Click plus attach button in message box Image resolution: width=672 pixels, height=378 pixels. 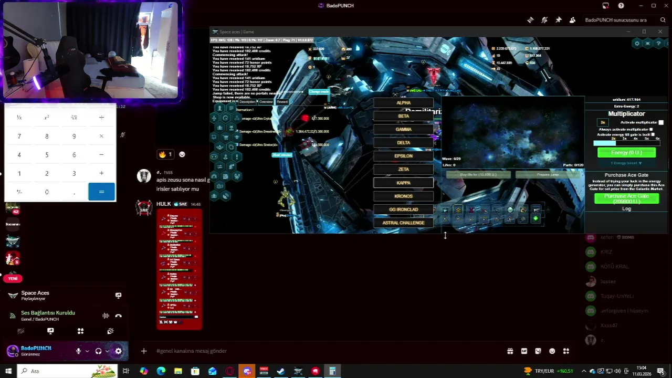[x=143, y=351]
